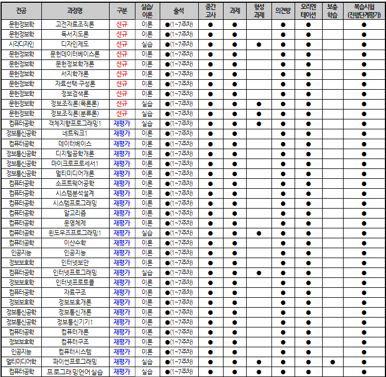
Task: Click the 출석 column header
Action: click(x=179, y=11)
